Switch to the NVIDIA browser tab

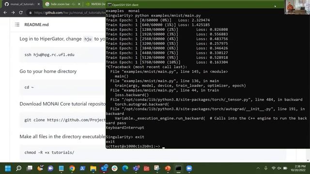click(95, 4)
